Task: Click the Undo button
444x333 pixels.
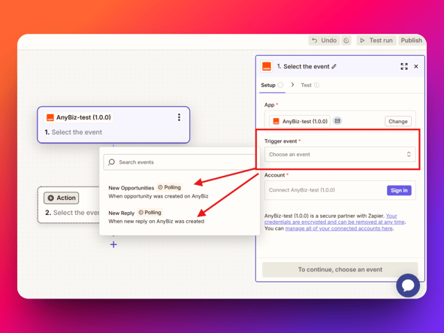Action: pos(324,41)
